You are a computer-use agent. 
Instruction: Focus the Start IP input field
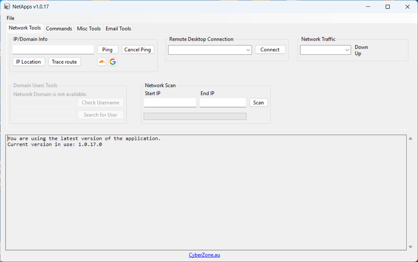pos(170,103)
